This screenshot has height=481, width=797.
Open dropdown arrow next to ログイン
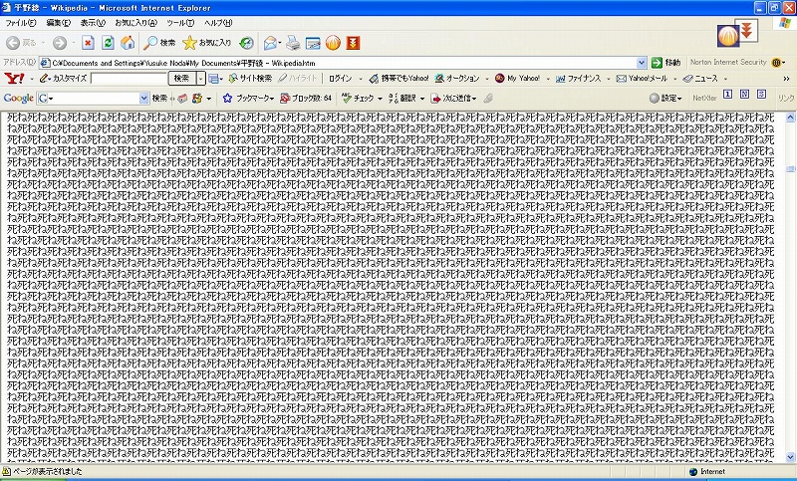[x=361, y=79]
